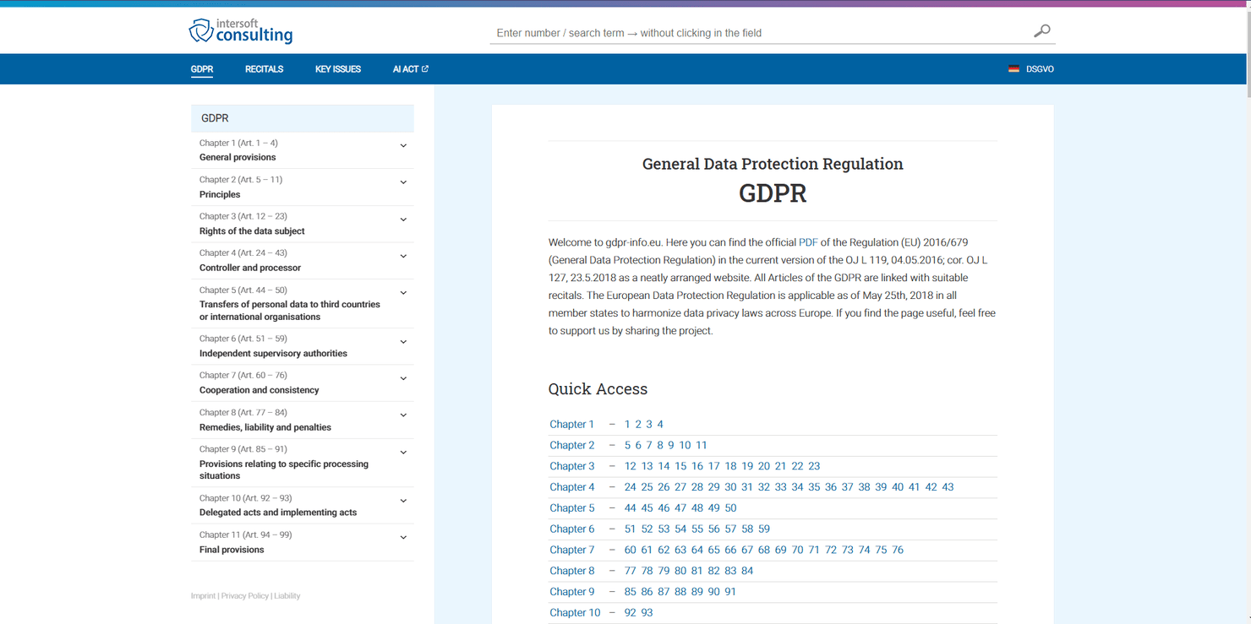Open Quick Access Chapter 2 link
Image resolution: width=1251 pixels, height=624 pixels.
[x=572, y=445]
